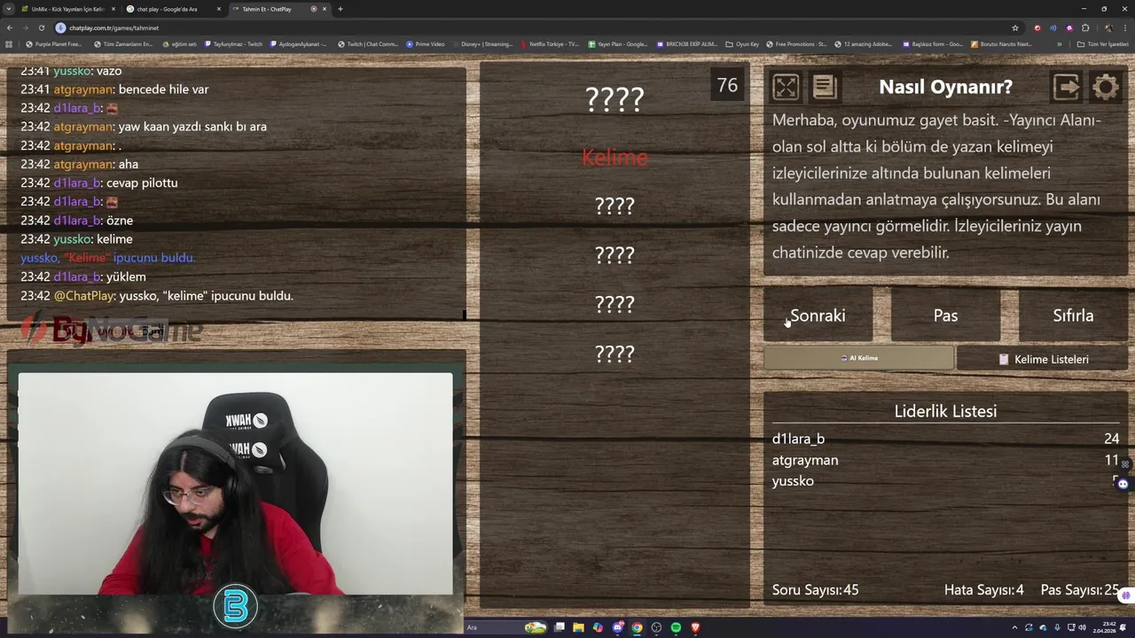
Task: Click the @ChatPlay bot message
Action: tap(156, 296)
